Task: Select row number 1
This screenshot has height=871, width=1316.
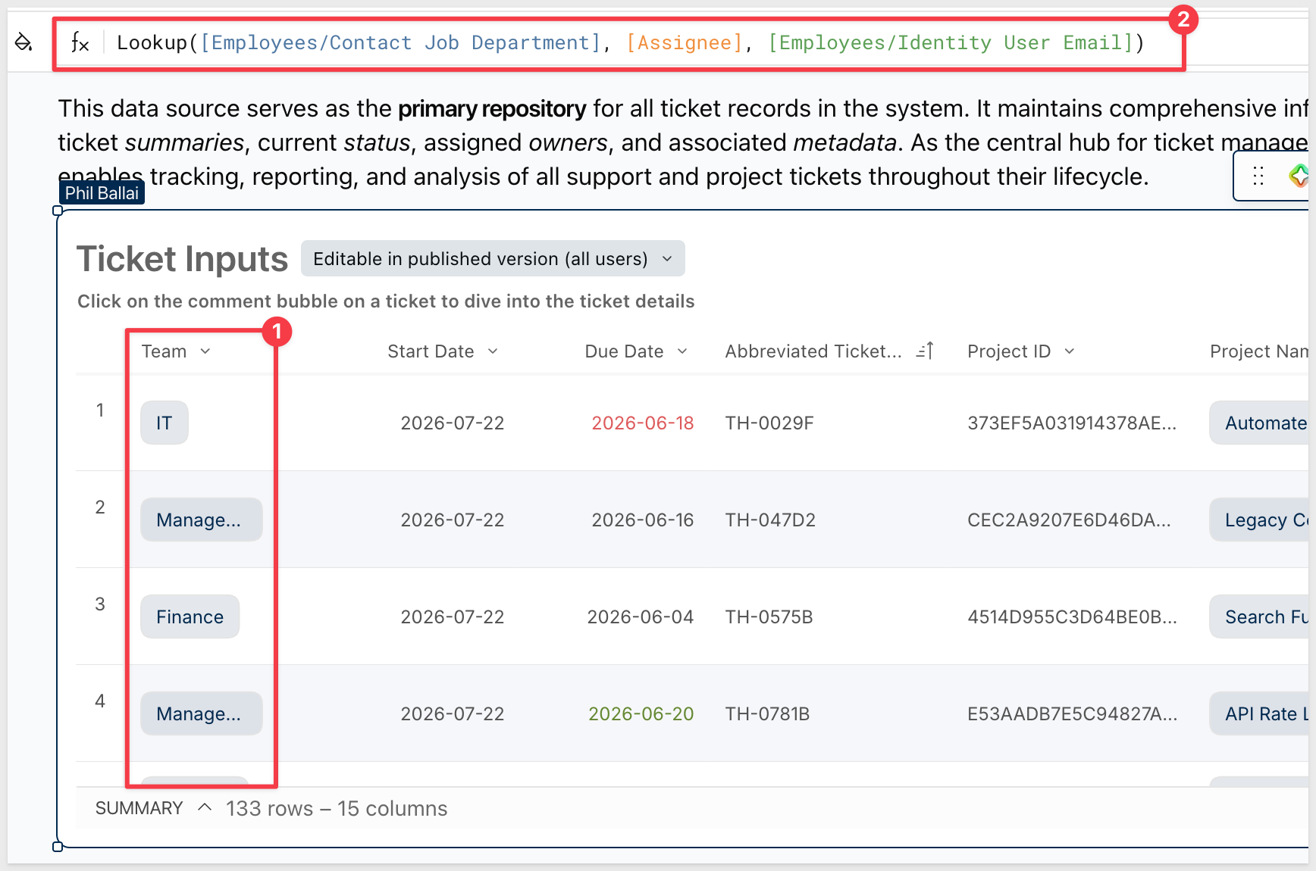Action: pos(100,411)
